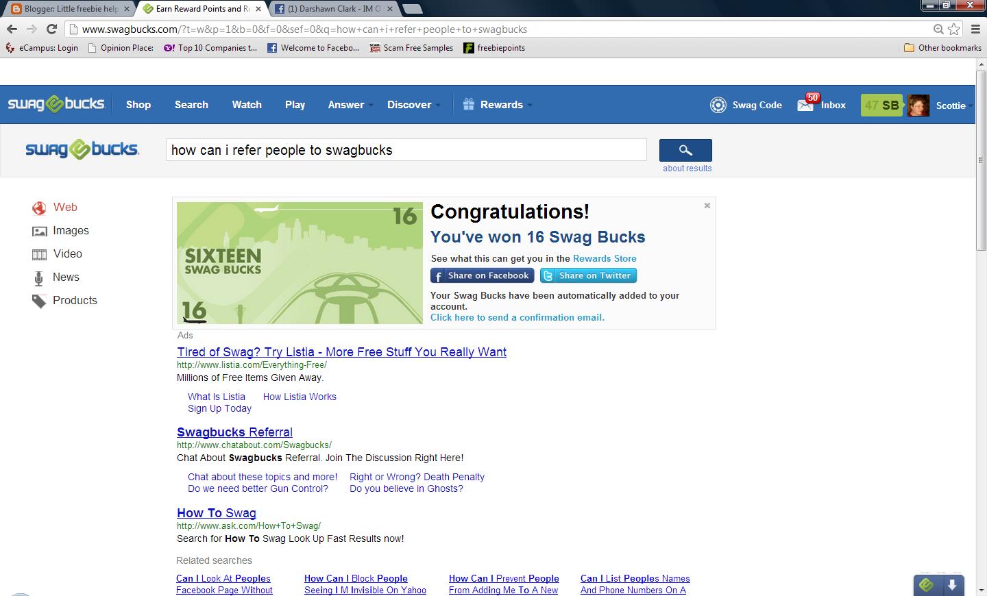
Task: Open Products search category
Action: point(75,300)
